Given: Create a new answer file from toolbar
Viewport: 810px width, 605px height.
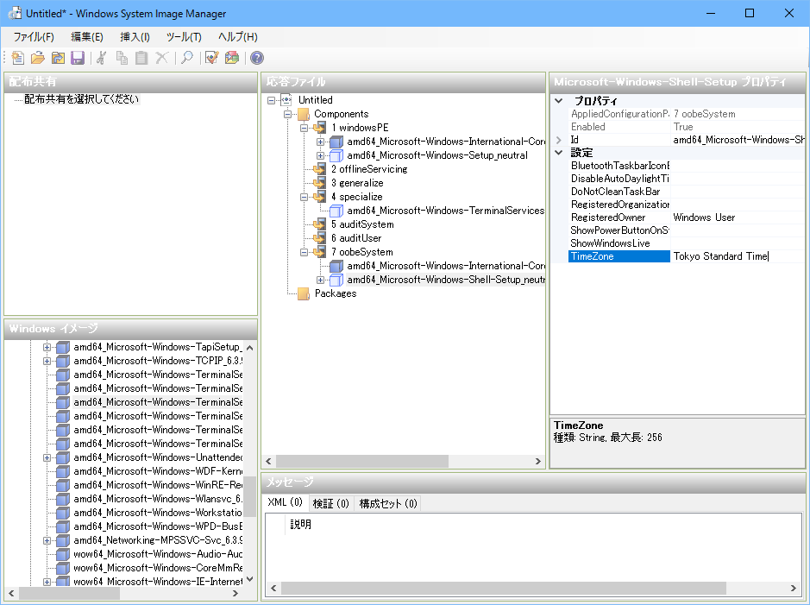Looking at the screenshot, I should [x=18, y=58].
